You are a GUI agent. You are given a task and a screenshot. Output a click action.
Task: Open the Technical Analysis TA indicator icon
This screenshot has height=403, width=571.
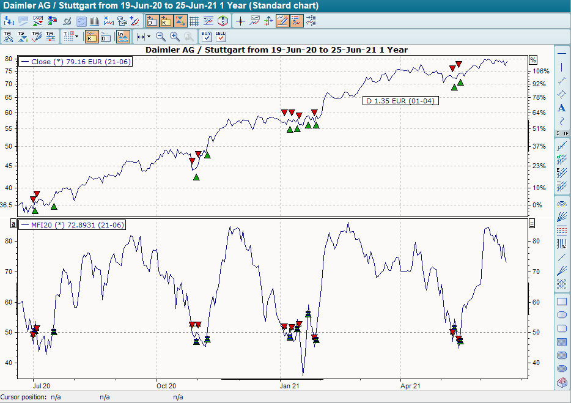(x=9, y=36)
